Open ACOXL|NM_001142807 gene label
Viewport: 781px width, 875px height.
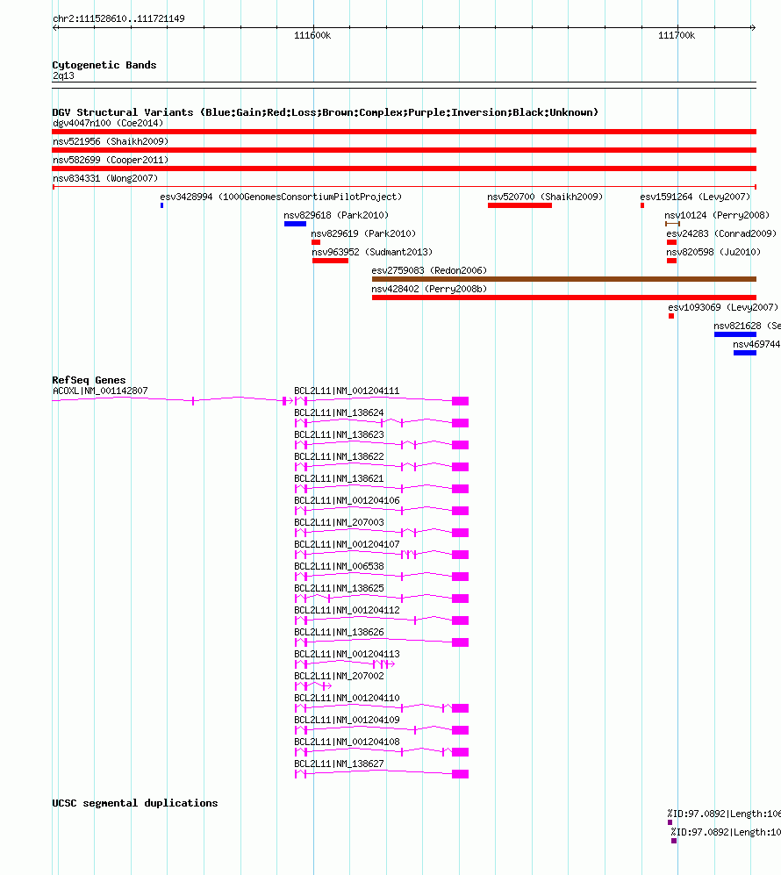[x=100, y=391]
